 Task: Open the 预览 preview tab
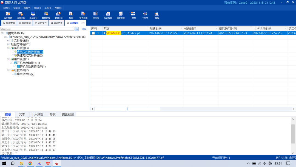click(x=52, y=115)
